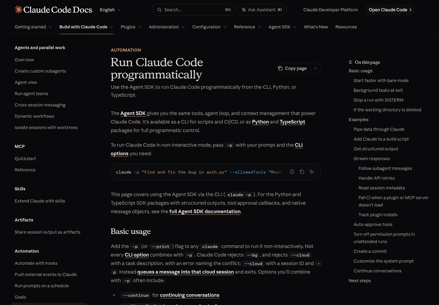439x305 pixels.
Task: Open the Reference navigation menu
Action: pos(248,27)
